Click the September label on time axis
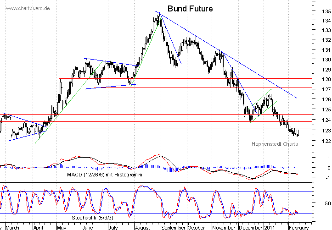The image size is (332, 230). pos(174,228)
